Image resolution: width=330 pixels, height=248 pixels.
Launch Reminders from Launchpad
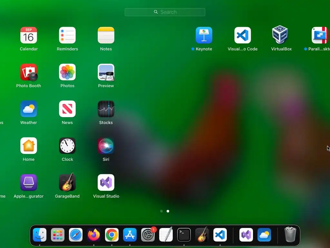click(67, 35)
